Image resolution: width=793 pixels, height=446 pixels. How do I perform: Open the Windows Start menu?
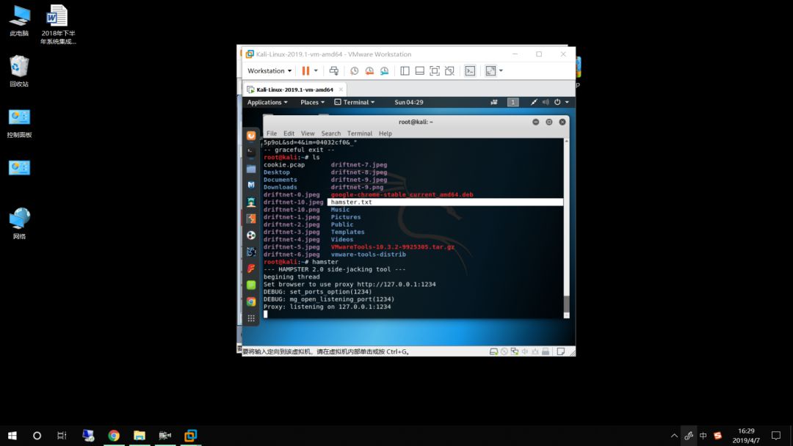point(12,436)
